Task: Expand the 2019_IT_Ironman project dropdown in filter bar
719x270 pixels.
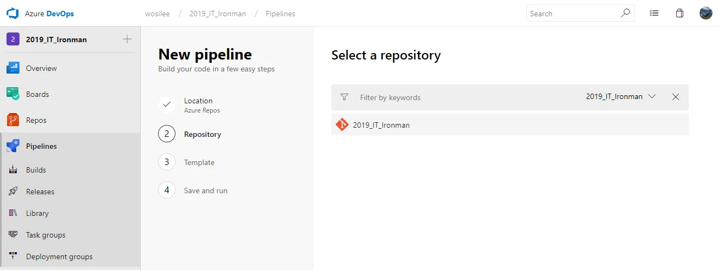Action: click(621, 97)
